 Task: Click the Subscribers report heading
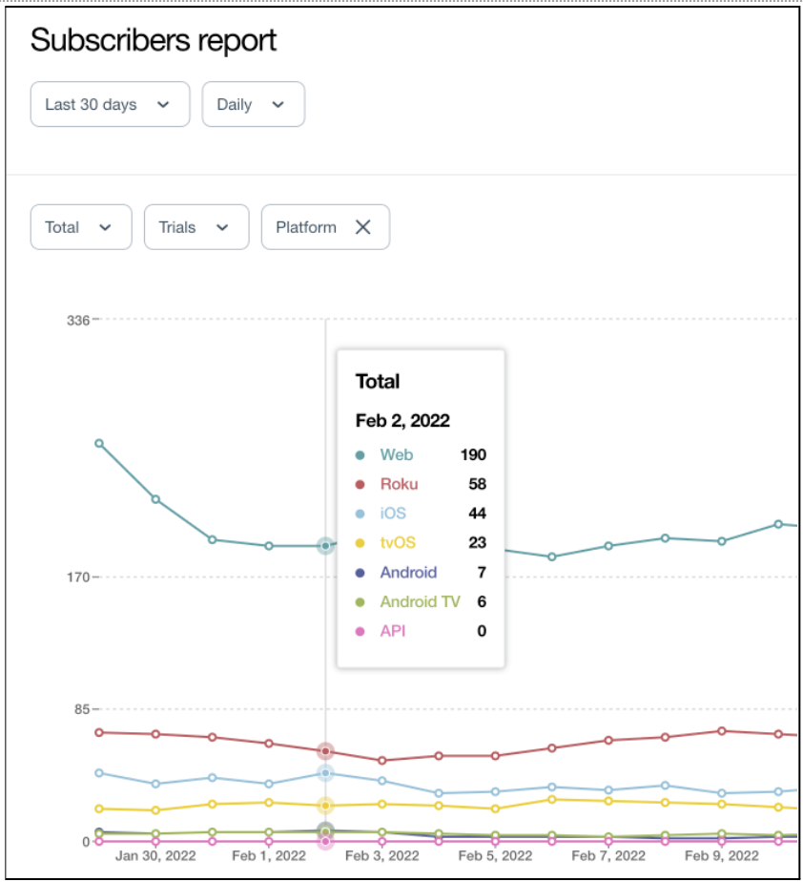click(x=154, y=40)
